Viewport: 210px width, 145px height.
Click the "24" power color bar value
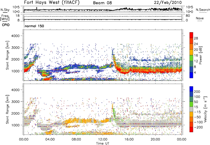click(196, 44)
